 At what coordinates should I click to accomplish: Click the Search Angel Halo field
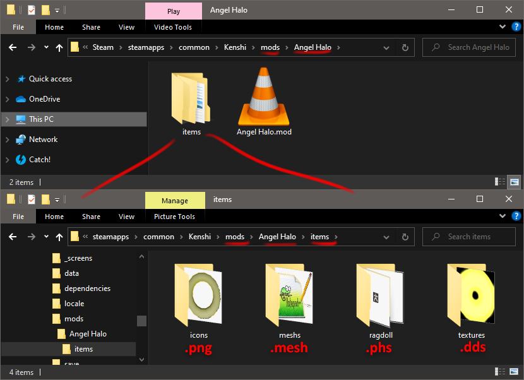coord(469,47)
